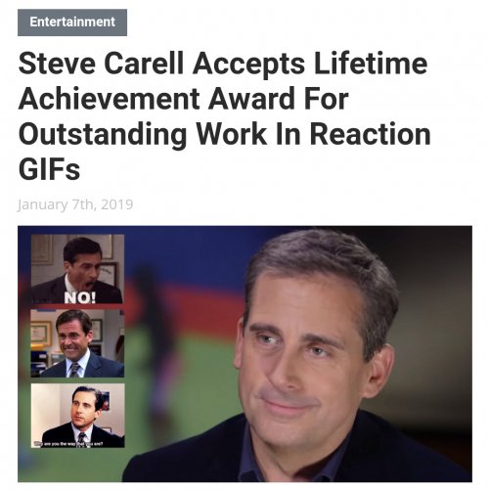Select the middle grimacing reaction thumbnail
The height and width of the screenshot is (492, 489).
(x=77, y=343)
